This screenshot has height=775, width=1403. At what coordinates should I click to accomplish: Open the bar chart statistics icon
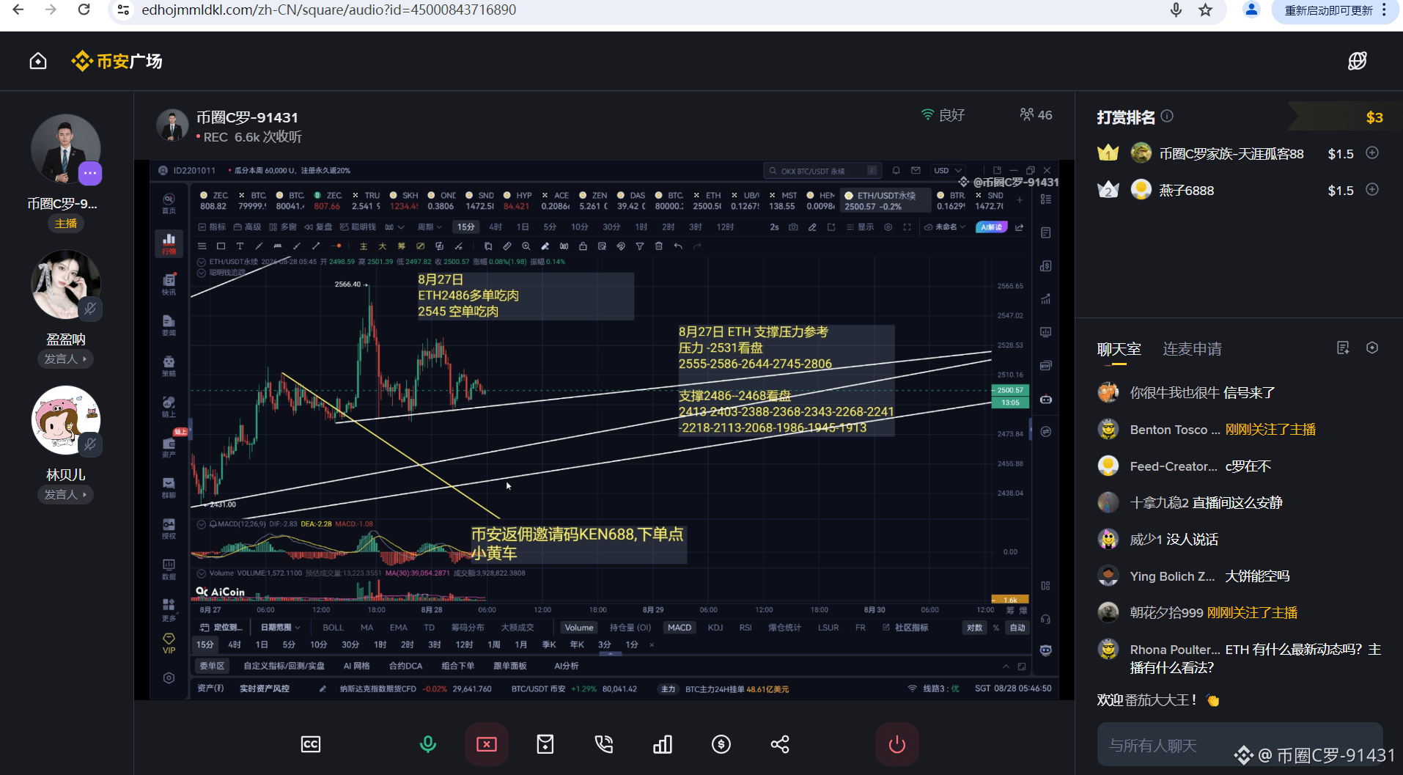(663, 744)
